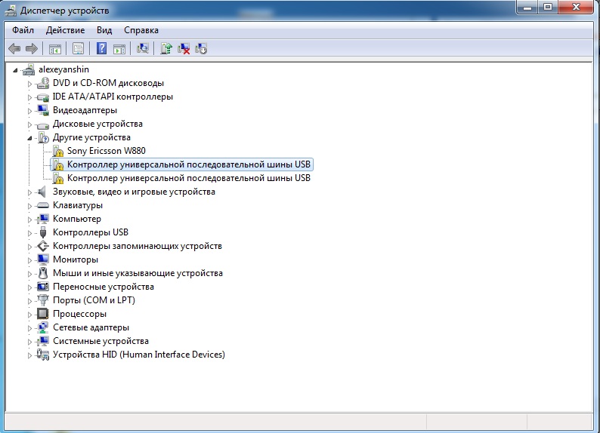Click the Forward arrow toolbar icon
The height and width of the screenshot is (433, 600).
pyautogui.click(x=32, y=48)
